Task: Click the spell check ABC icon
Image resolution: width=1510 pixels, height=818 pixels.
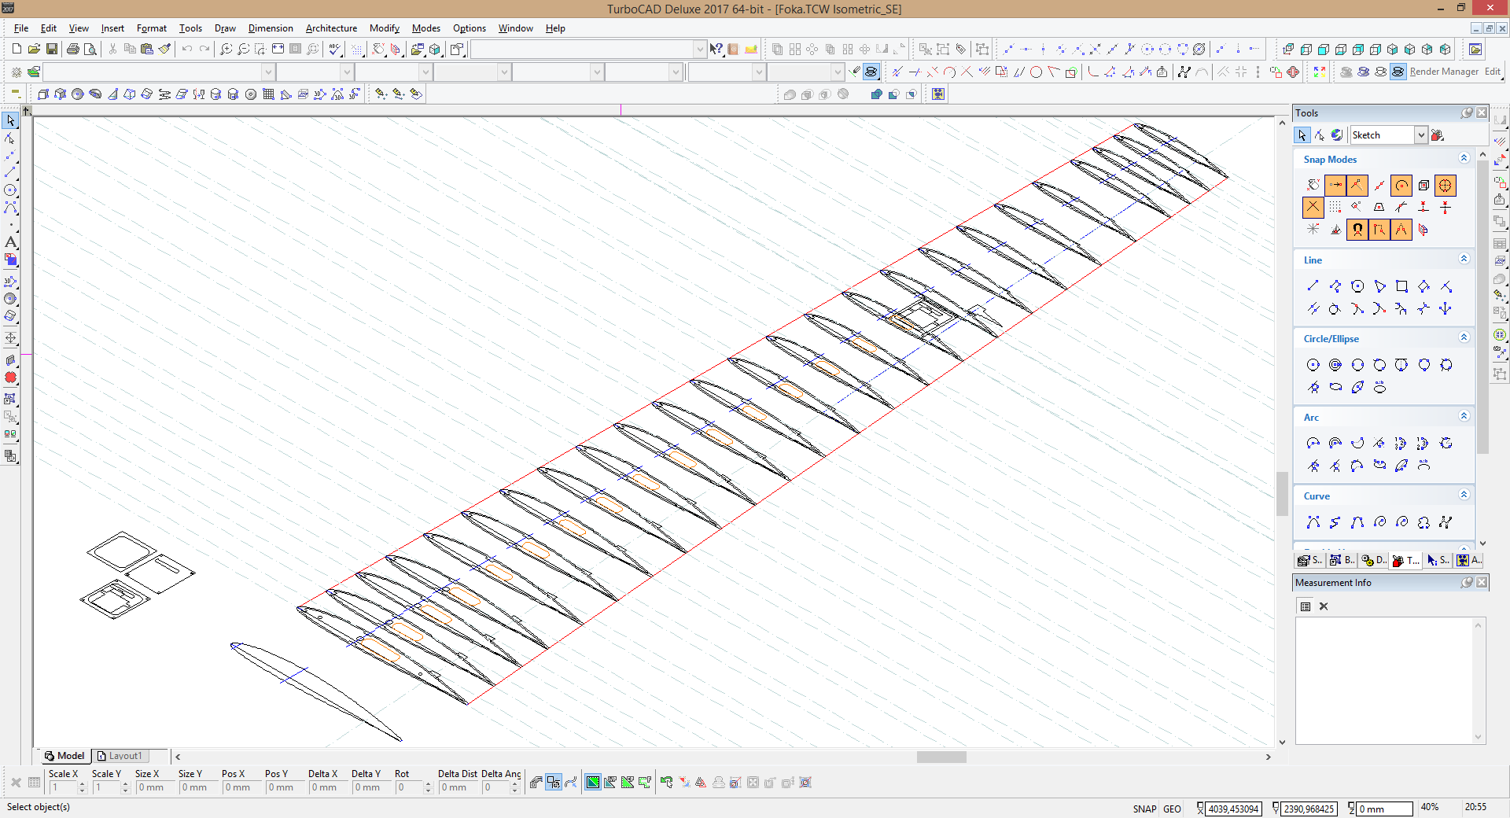Action: tap(336, 49)
